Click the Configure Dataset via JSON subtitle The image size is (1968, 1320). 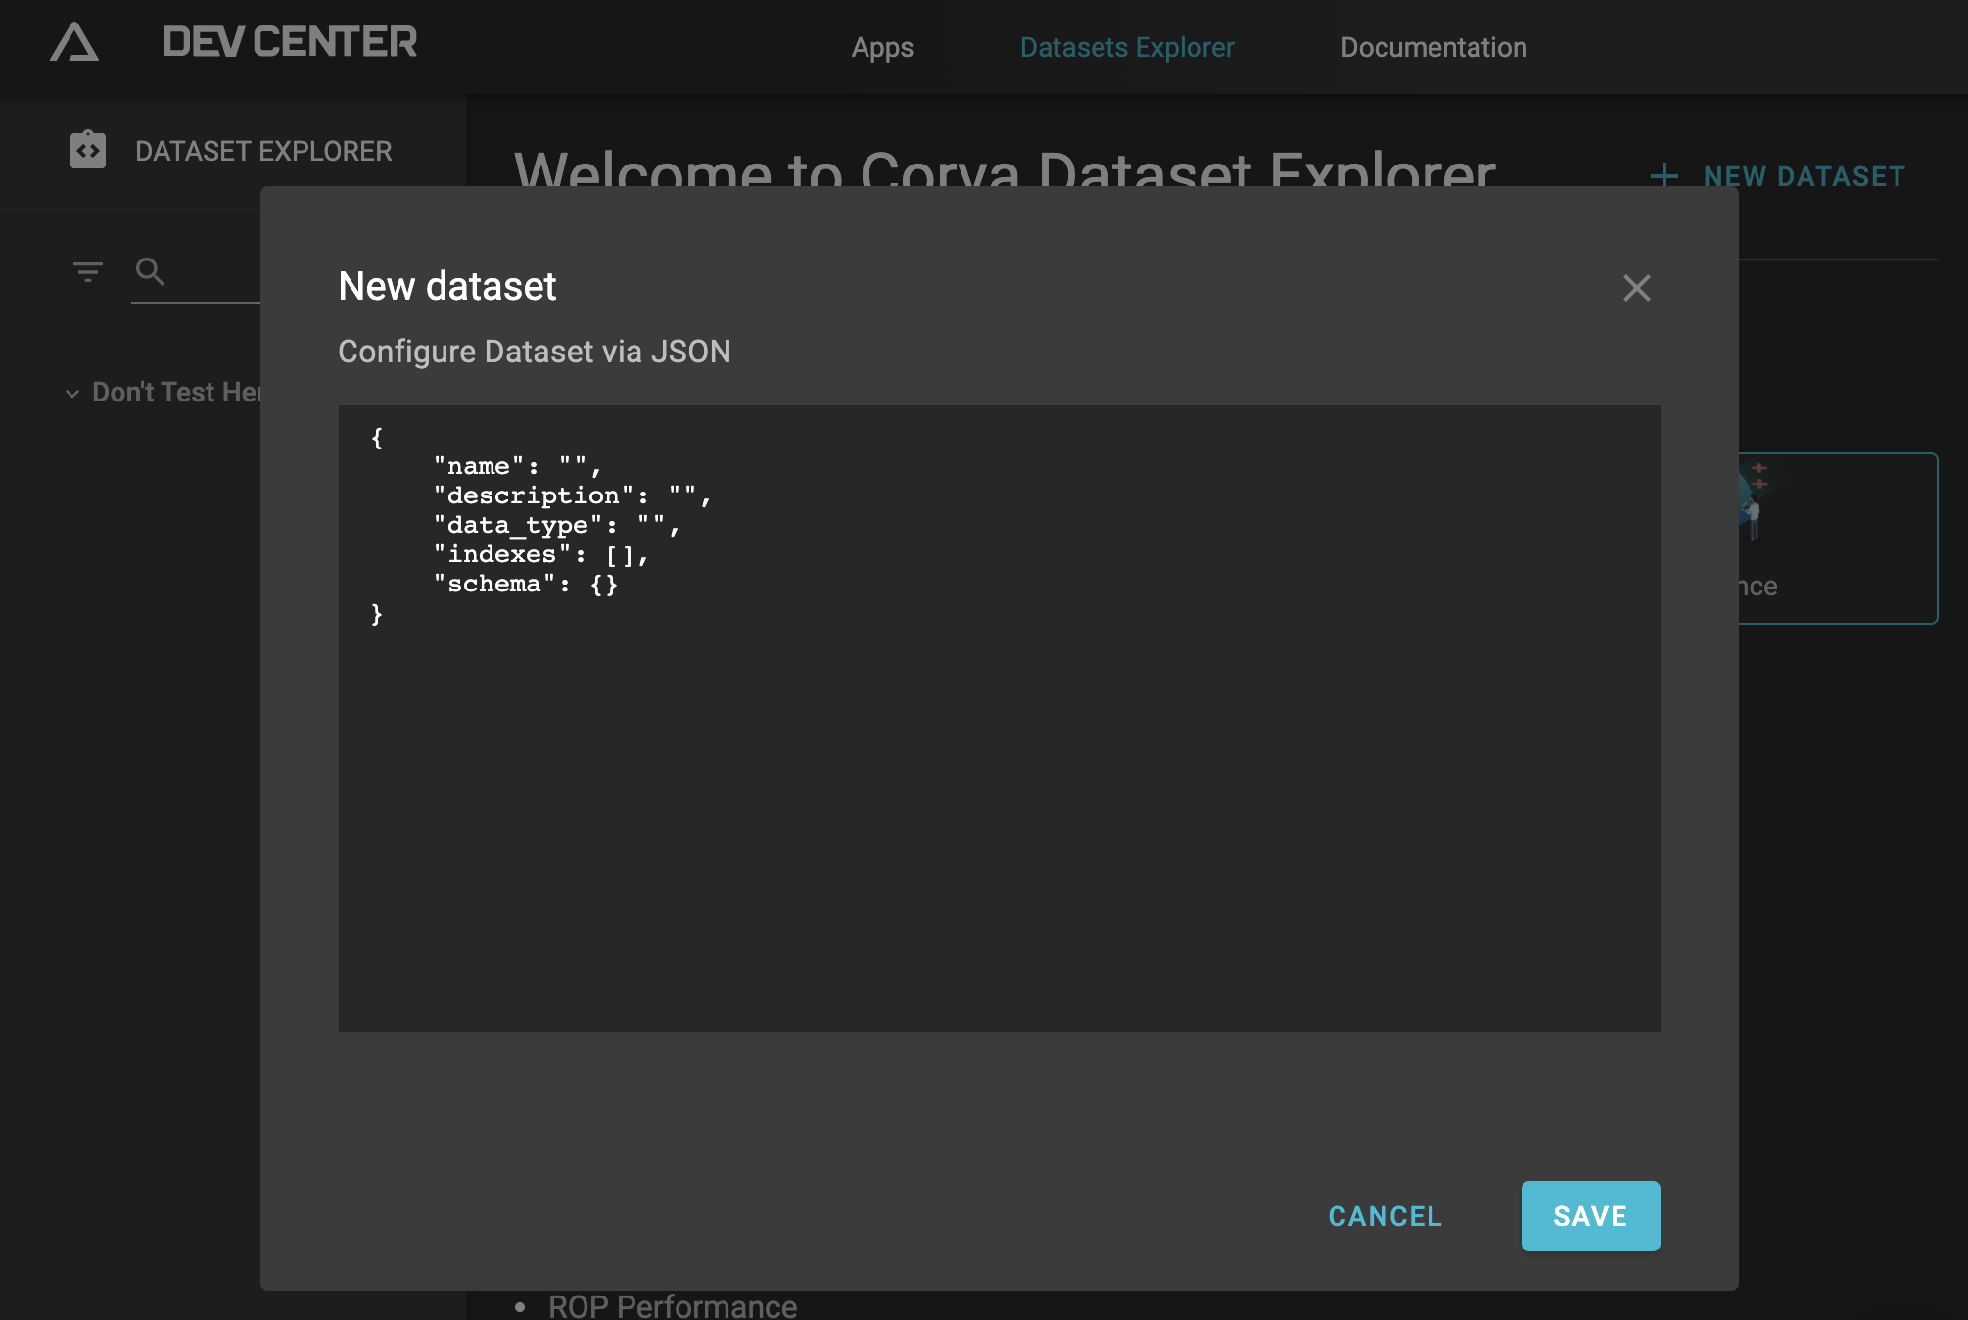[x=535, y=352]
